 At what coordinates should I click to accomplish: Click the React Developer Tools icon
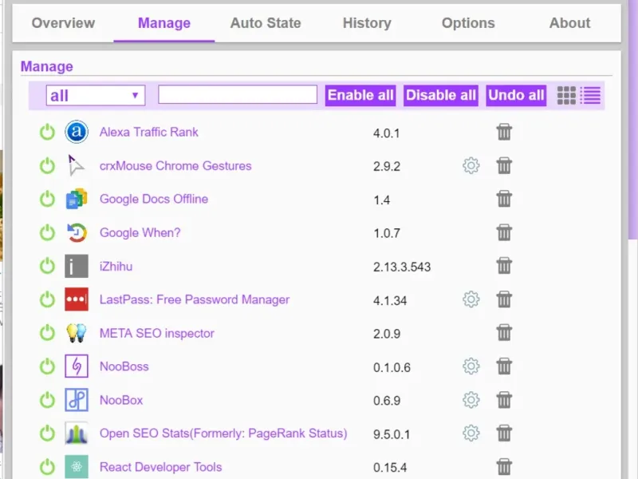(x=77, y=467)
